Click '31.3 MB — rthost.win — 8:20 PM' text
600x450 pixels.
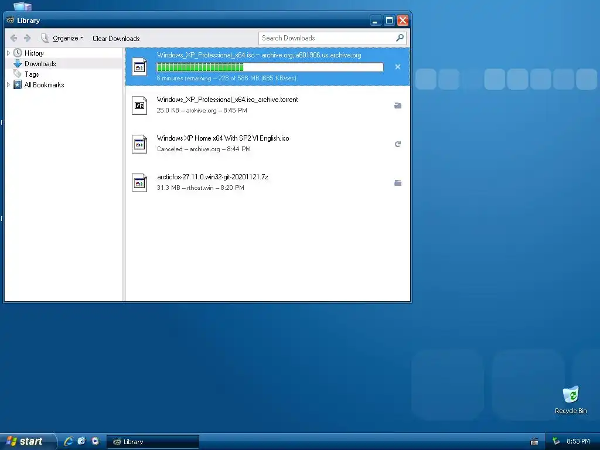(200, 187)
